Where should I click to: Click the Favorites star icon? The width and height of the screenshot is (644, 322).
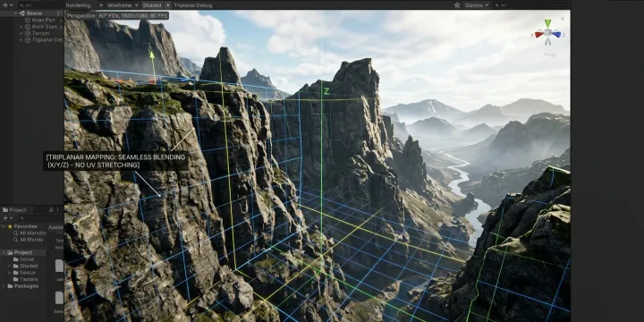click(10, 226)
